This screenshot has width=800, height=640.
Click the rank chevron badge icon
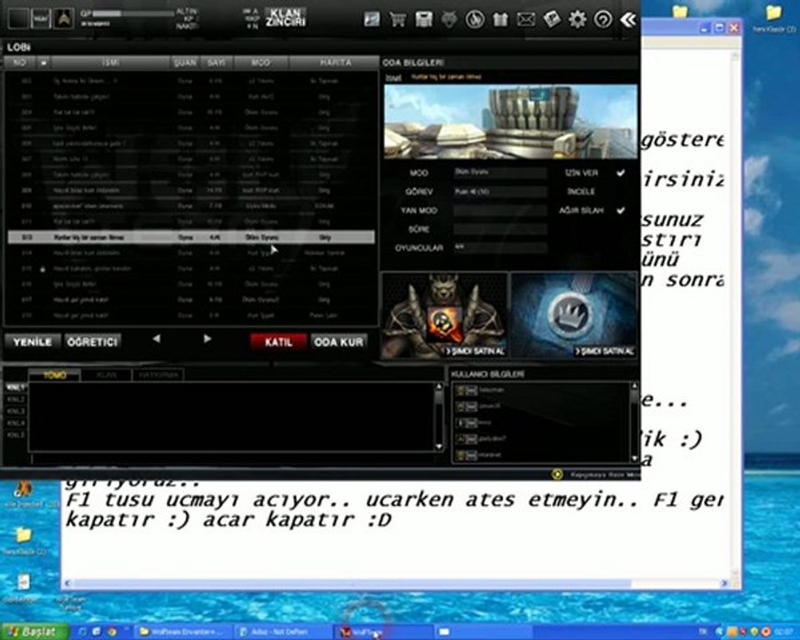click(64, 19)
